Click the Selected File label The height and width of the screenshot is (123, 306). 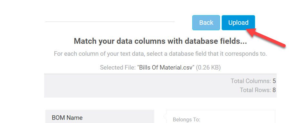(x=118, y=68)
